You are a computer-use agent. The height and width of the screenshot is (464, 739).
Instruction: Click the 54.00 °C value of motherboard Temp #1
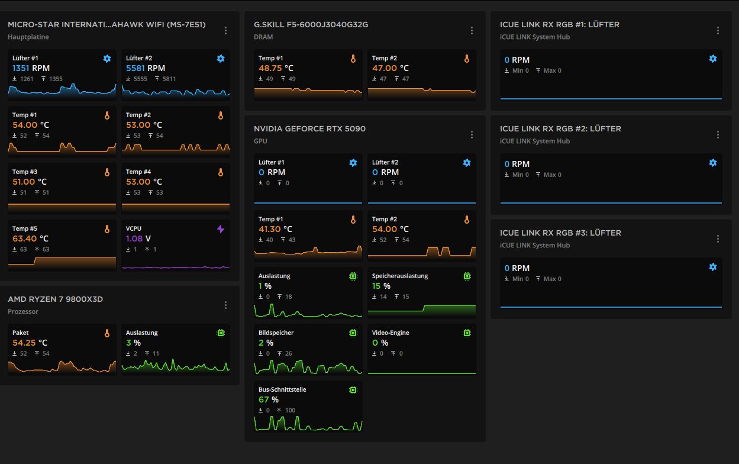click(x=30, y=125)
